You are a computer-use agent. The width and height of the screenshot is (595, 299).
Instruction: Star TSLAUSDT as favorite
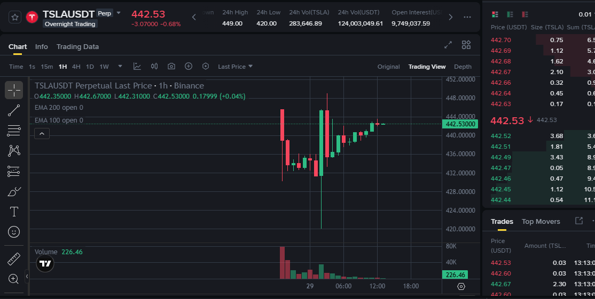tap(15, 17)
